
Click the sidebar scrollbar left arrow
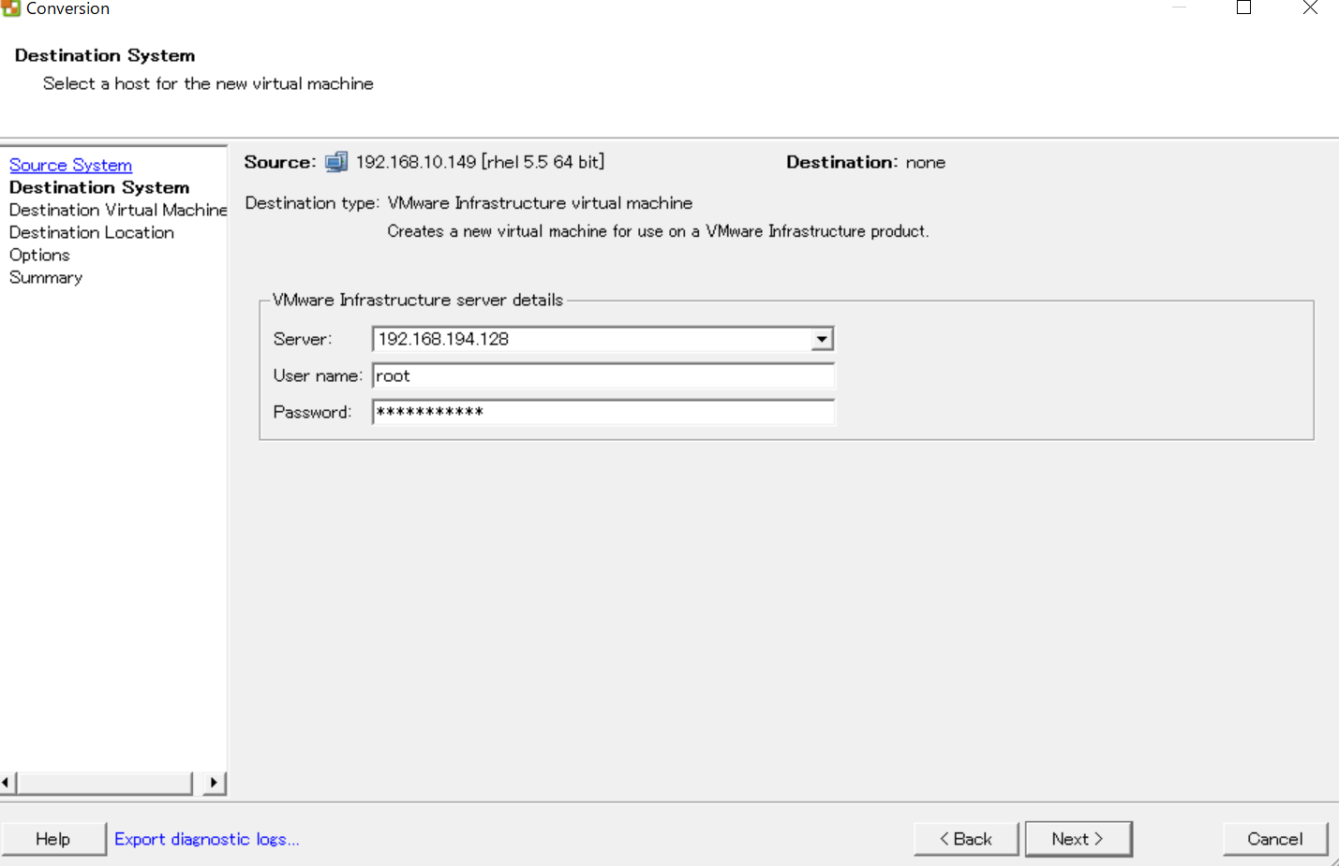pyautogui.click(x=7, y=783)
